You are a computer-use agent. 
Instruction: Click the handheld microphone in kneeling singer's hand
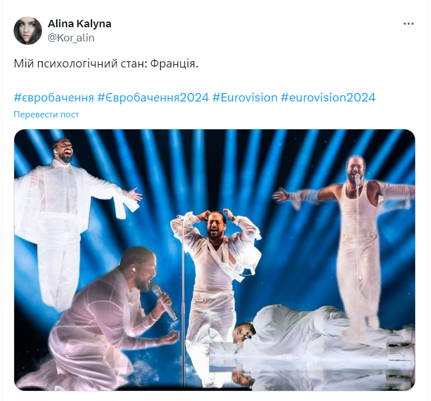[x=164, y=302]
